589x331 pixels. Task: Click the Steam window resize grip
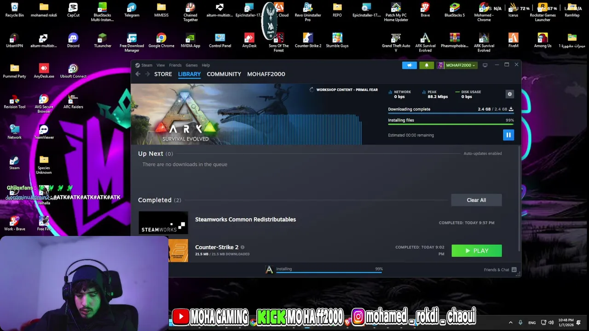point(518,274)
